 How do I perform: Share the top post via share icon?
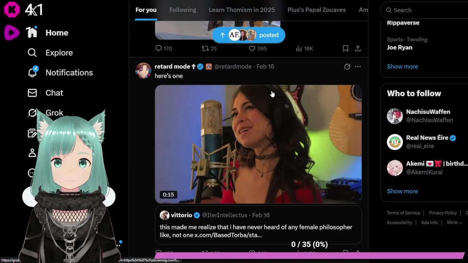coord(358,48)
